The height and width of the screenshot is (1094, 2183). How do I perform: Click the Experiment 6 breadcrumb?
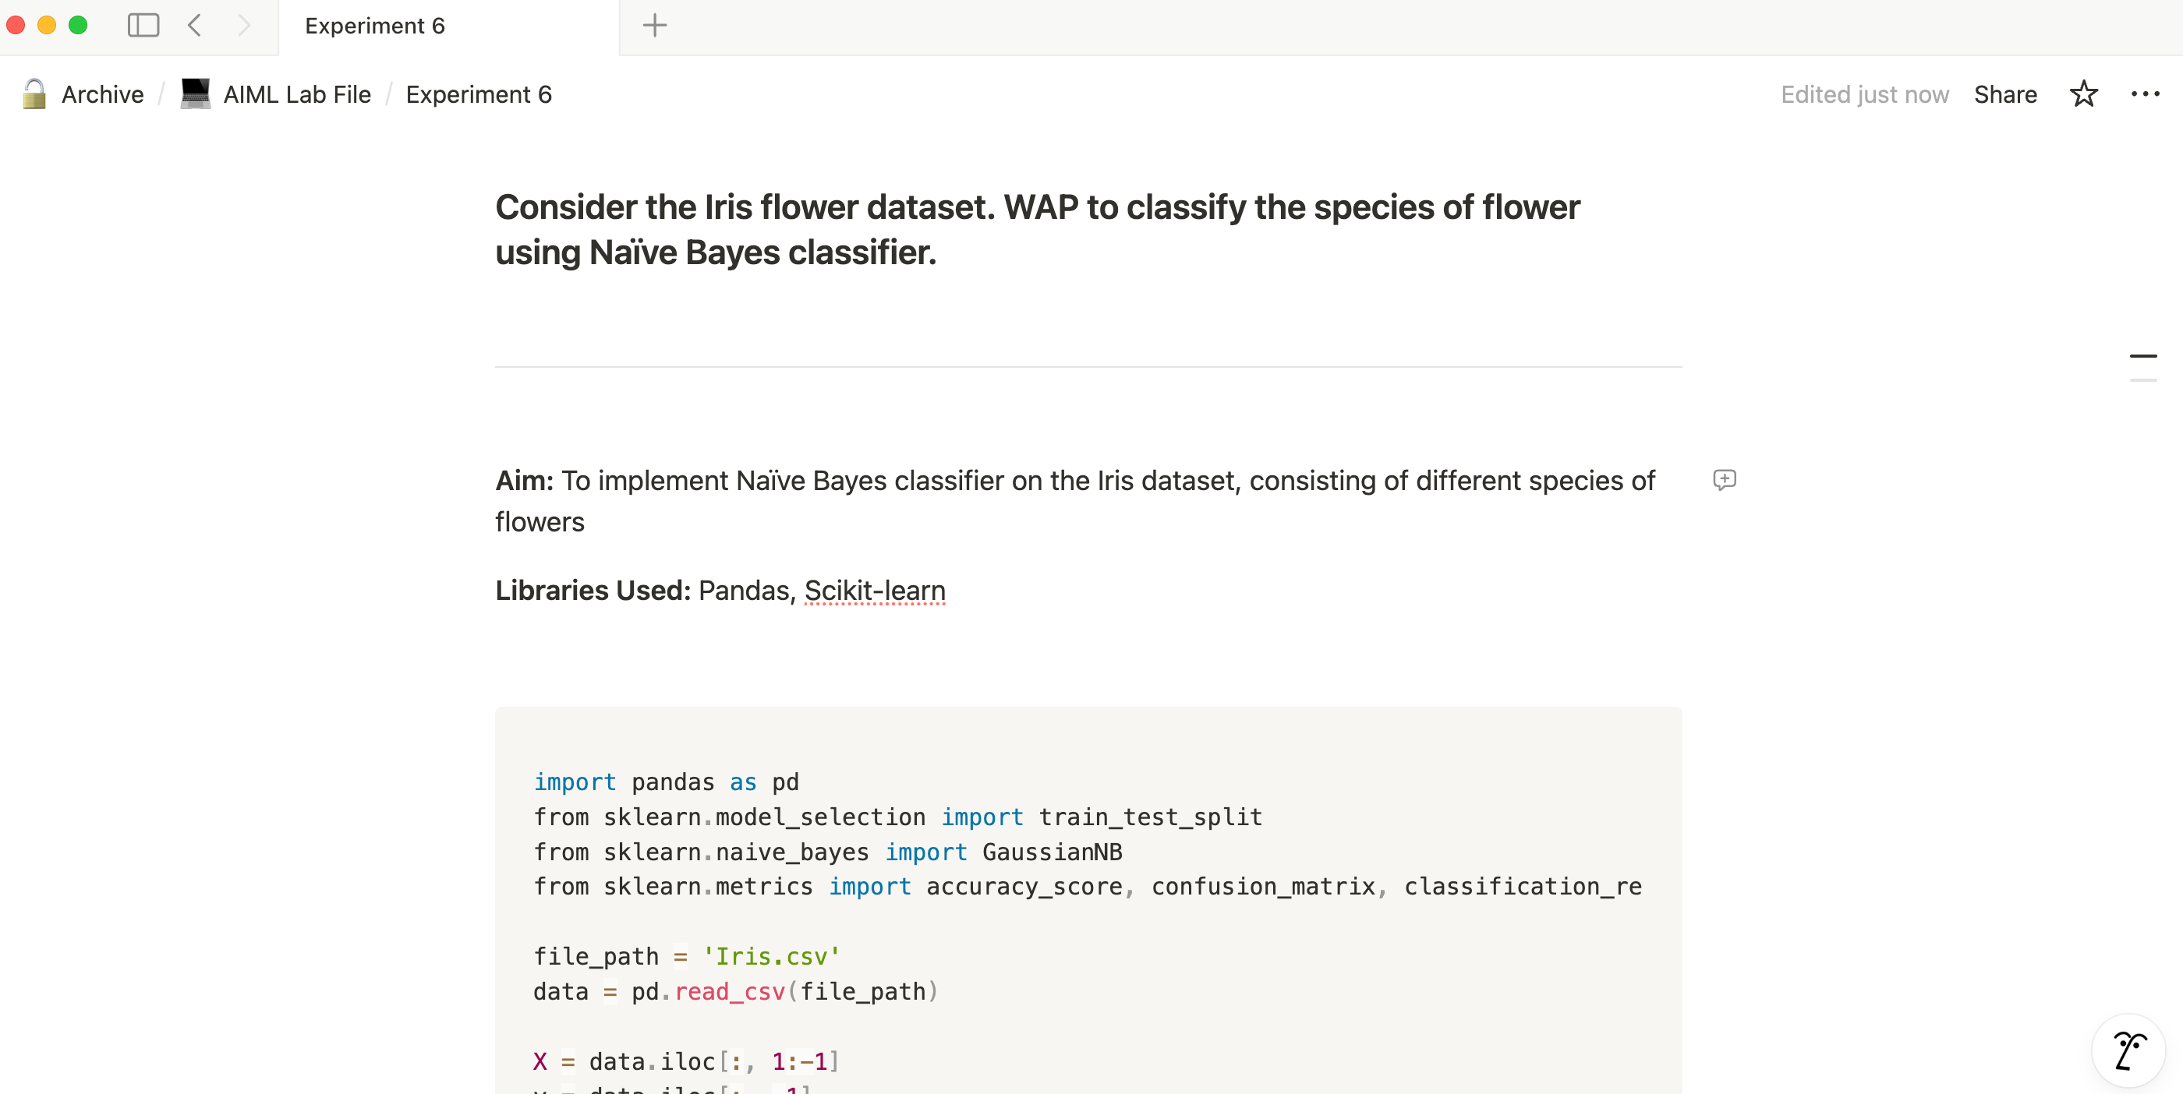click(478, 94)
